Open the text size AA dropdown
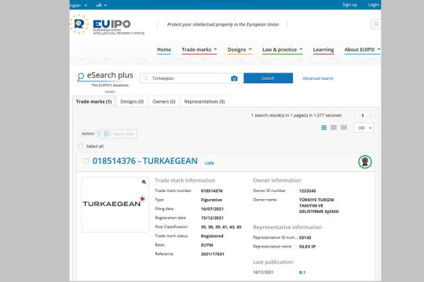 (x=101, y=5)
